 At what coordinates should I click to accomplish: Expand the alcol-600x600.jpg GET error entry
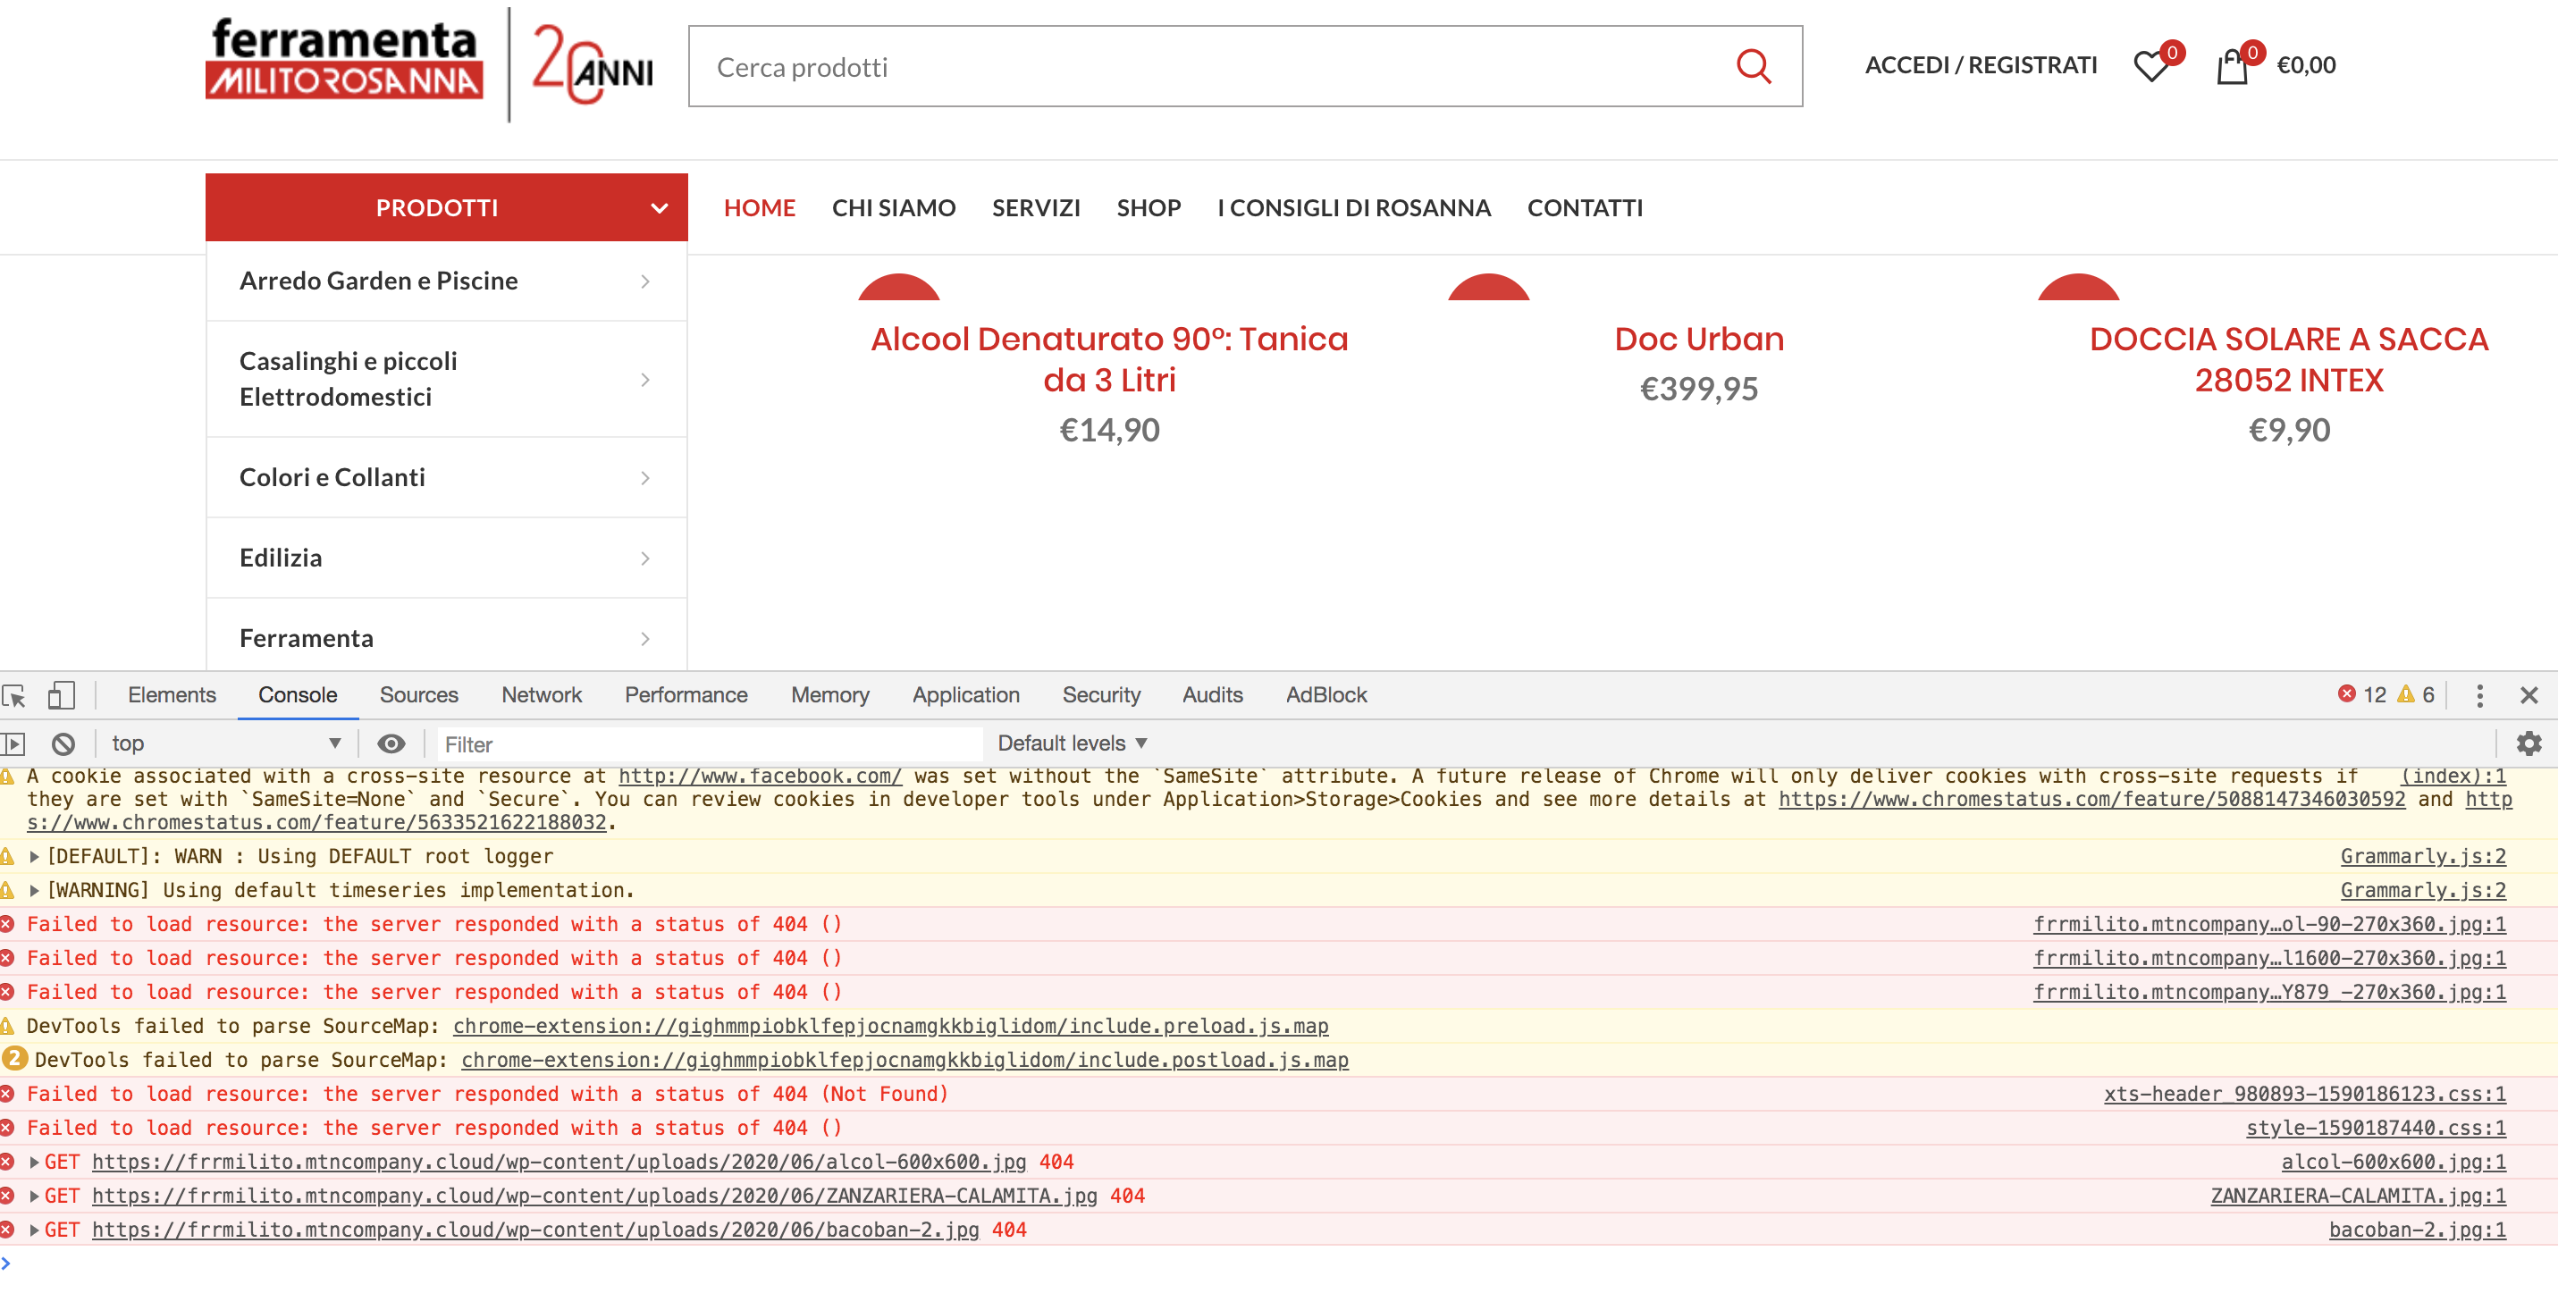(34, 1163)
